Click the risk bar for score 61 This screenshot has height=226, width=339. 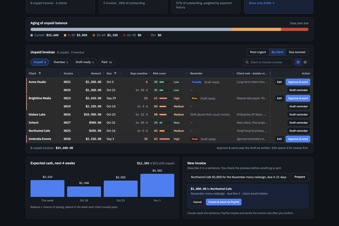[x=165, y=98]
